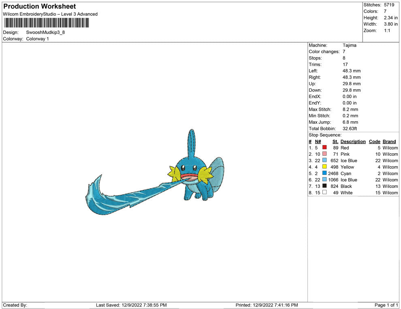Click the Red color swatch in stop sequence
The height and width of the screenshot is (309, 401).
(x=324, y=147)
